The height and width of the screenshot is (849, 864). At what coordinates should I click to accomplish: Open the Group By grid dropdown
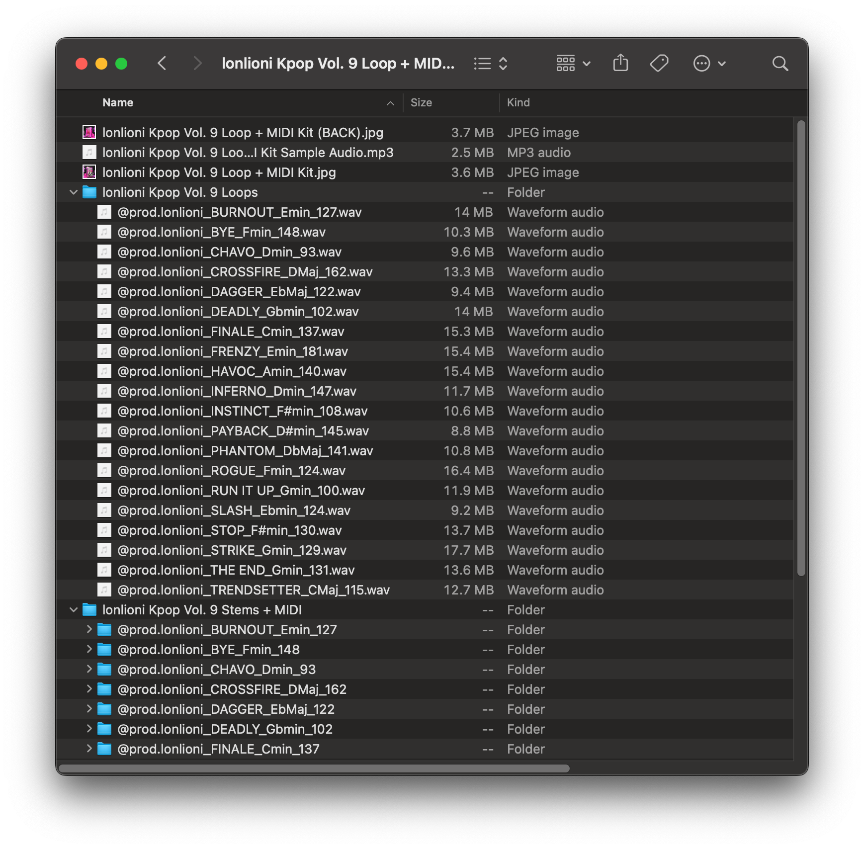pyautogui.click(x=573, y=63)
